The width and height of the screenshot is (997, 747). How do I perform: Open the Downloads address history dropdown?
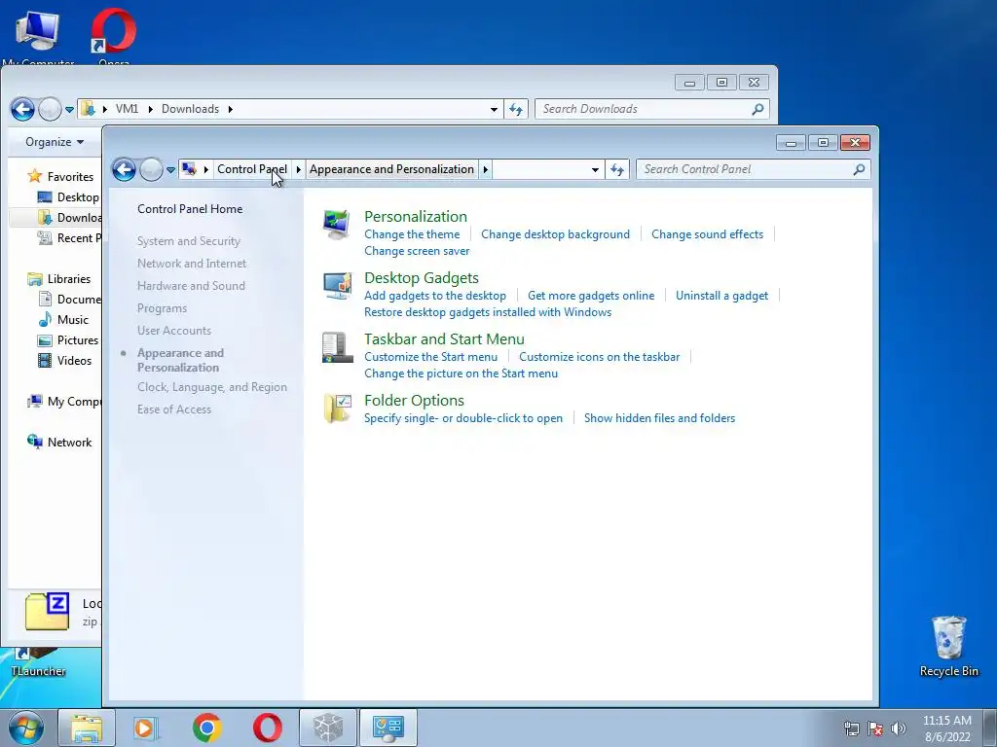[494, 109]
